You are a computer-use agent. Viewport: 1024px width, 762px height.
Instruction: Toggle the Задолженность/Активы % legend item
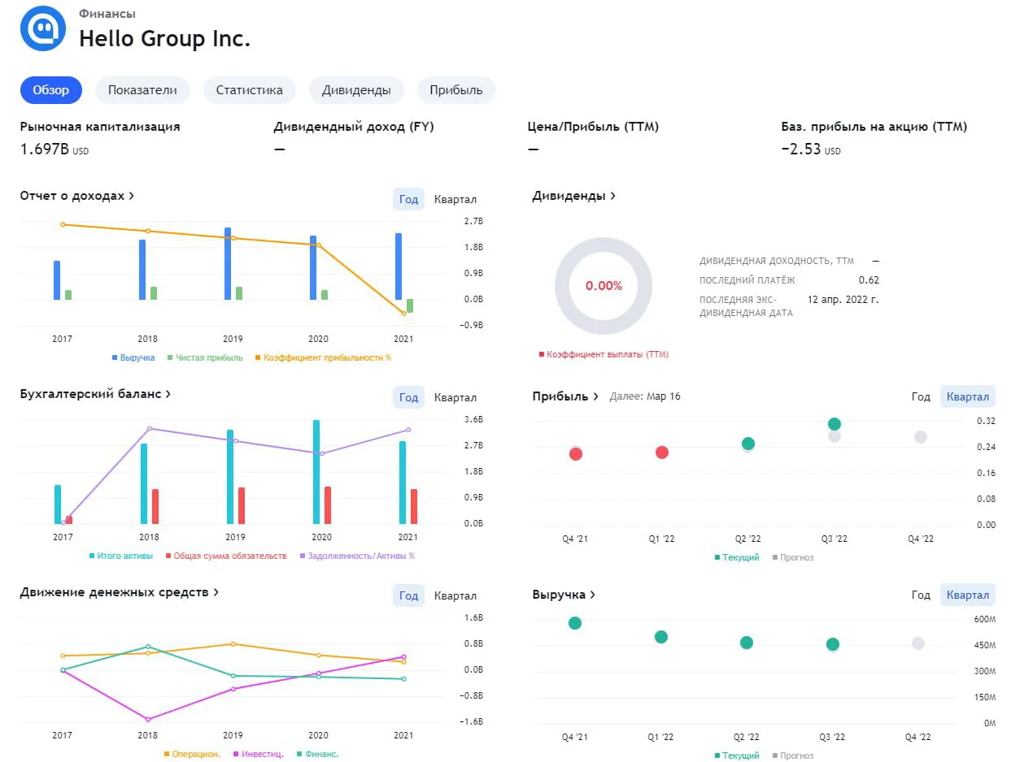pyautogui.click(x=357, y=556)
